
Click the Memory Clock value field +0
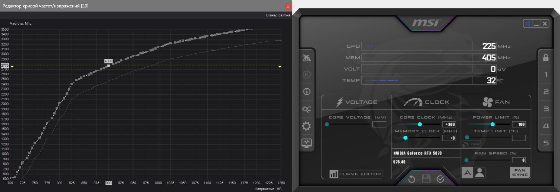pyautogui.click(x=449, y=138)
